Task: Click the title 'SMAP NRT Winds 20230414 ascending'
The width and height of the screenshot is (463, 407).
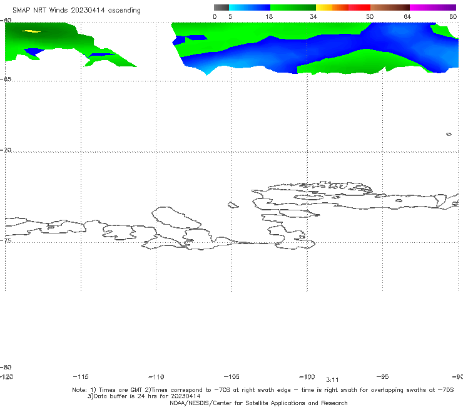Action: [x=76, y=11]
